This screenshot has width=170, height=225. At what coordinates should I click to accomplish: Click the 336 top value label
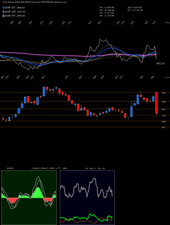(99, 22)
